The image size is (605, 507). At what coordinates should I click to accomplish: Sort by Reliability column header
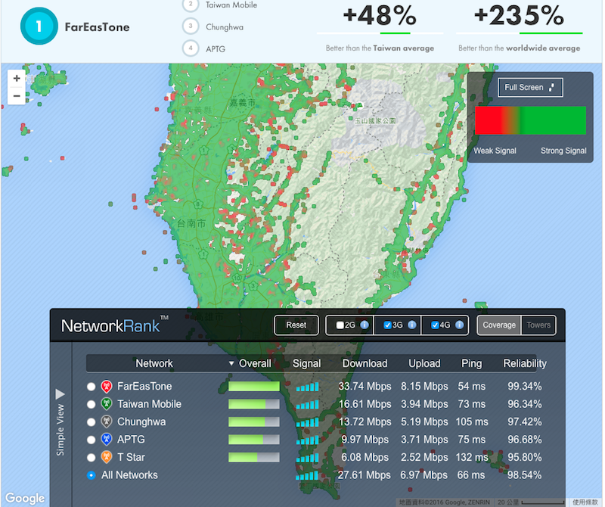(x=525, y=363)
